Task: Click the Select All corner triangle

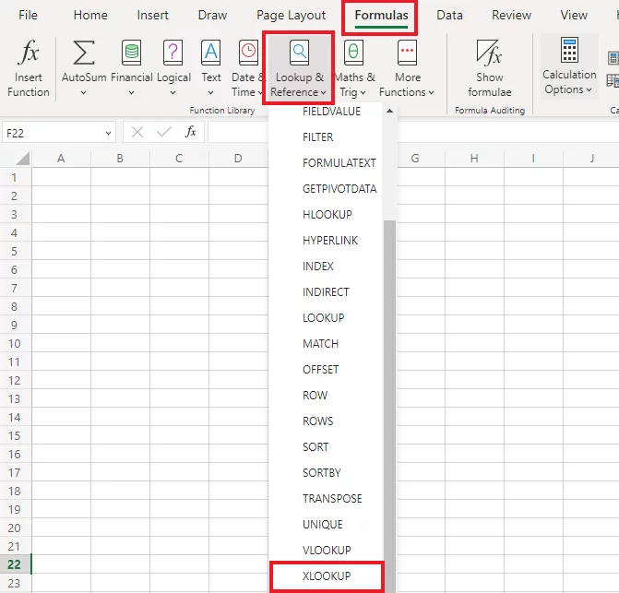Action: pyautogui.click(x=23, y=159)
